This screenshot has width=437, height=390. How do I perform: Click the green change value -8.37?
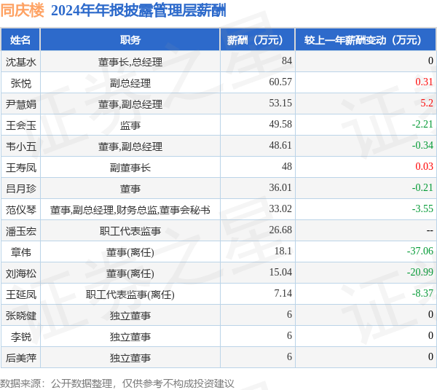422,294
